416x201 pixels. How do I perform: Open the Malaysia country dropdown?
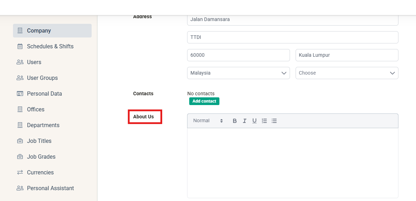[238, 73]
